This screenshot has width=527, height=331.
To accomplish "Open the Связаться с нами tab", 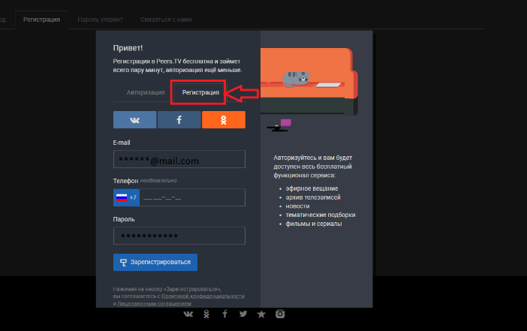I will [166, 20].
